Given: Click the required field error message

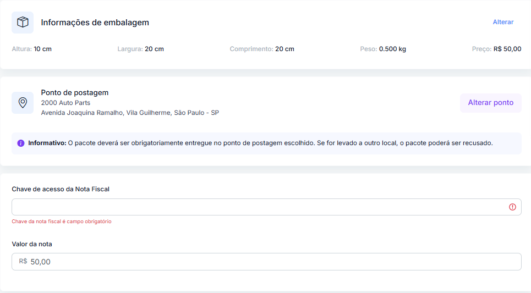Looking at the screenshot, I should (62, 222).
